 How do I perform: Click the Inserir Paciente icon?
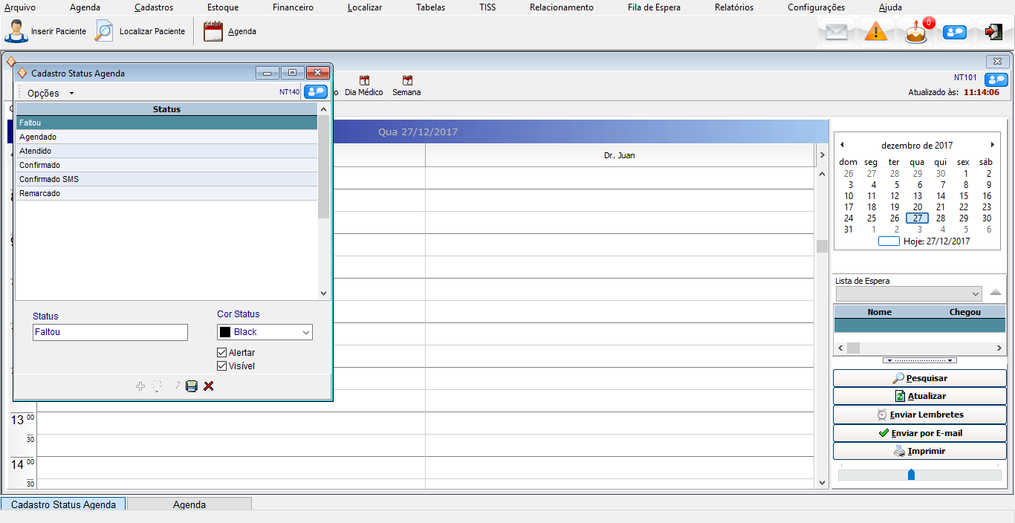(x=16, y=32)
